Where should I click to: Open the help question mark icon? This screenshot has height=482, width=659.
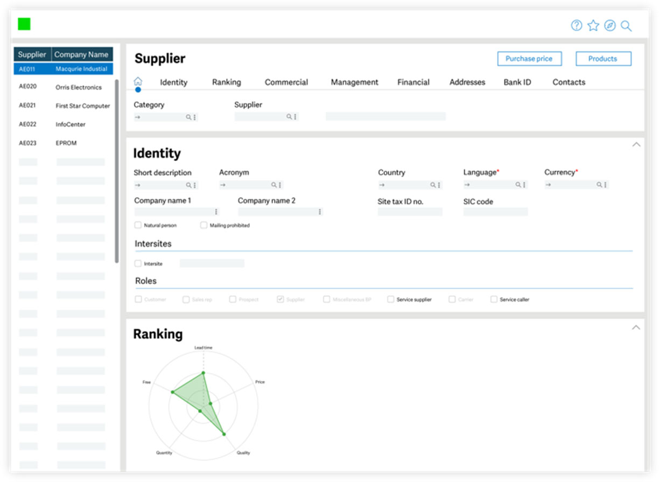point(577,25)
